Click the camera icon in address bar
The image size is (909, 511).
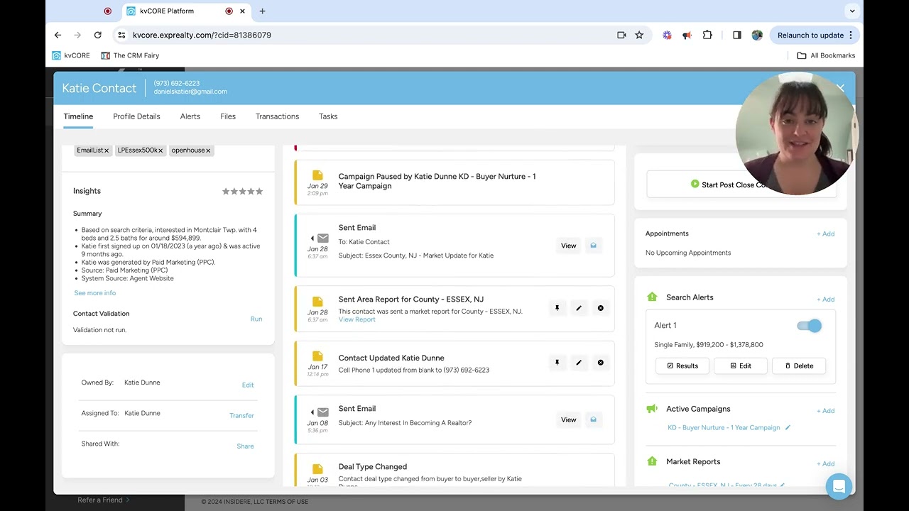[x=621, y=35]
